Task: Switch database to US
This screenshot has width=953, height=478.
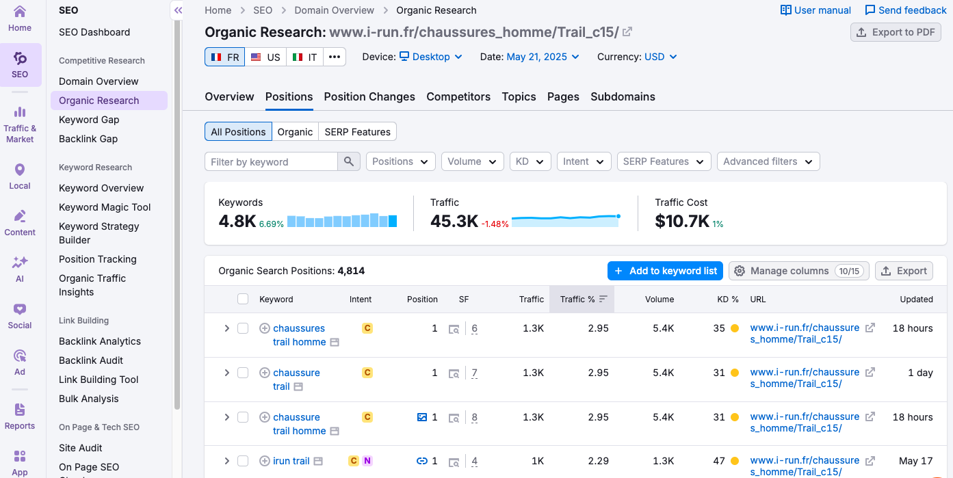Action: 265,57
